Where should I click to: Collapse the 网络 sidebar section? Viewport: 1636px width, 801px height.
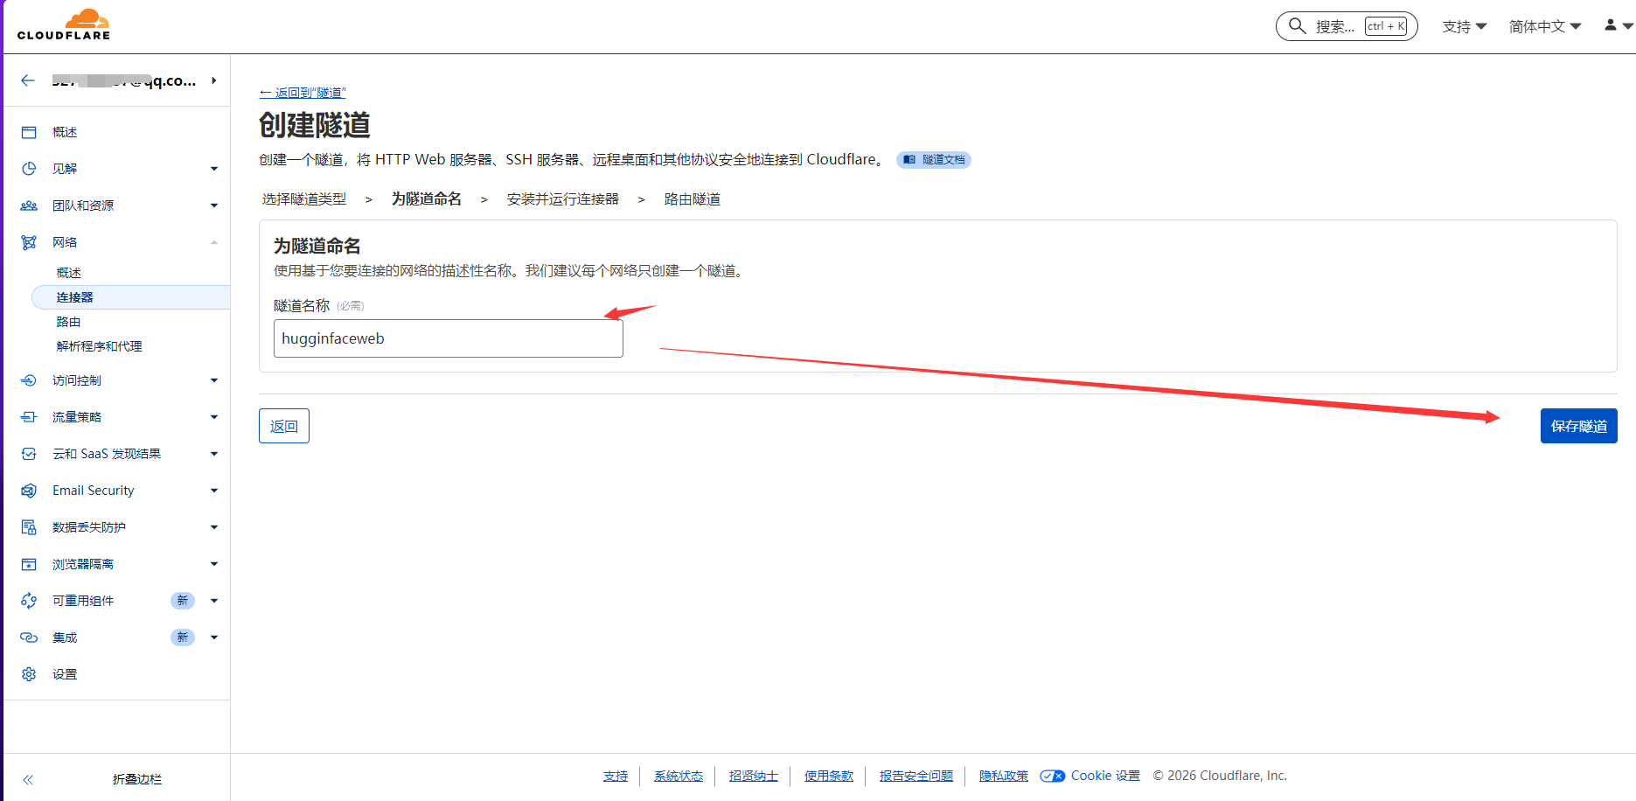(213, 242)
